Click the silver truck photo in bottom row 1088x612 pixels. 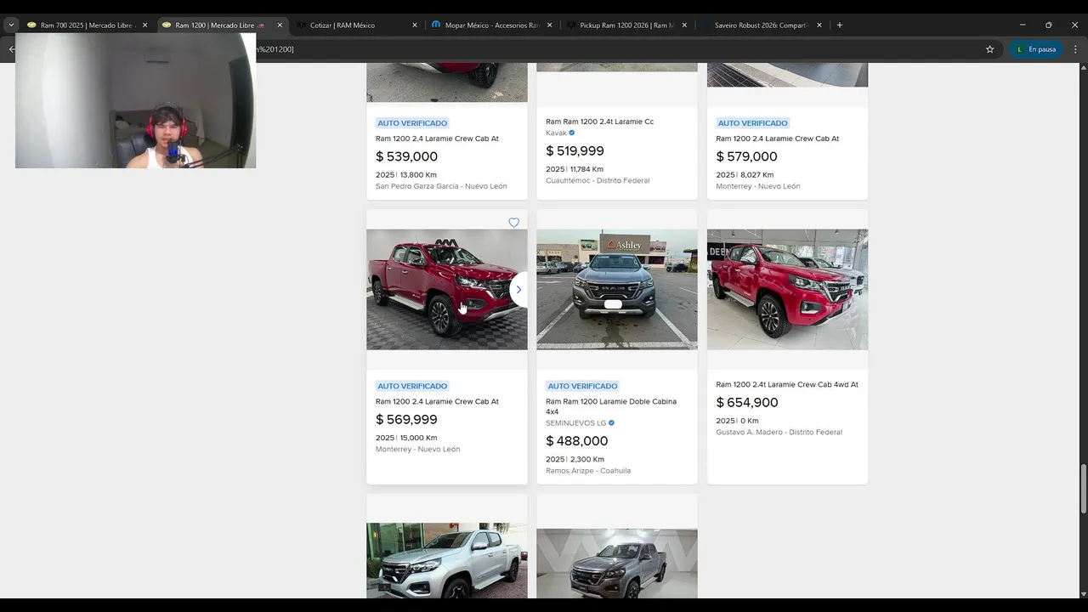(446, 560)
